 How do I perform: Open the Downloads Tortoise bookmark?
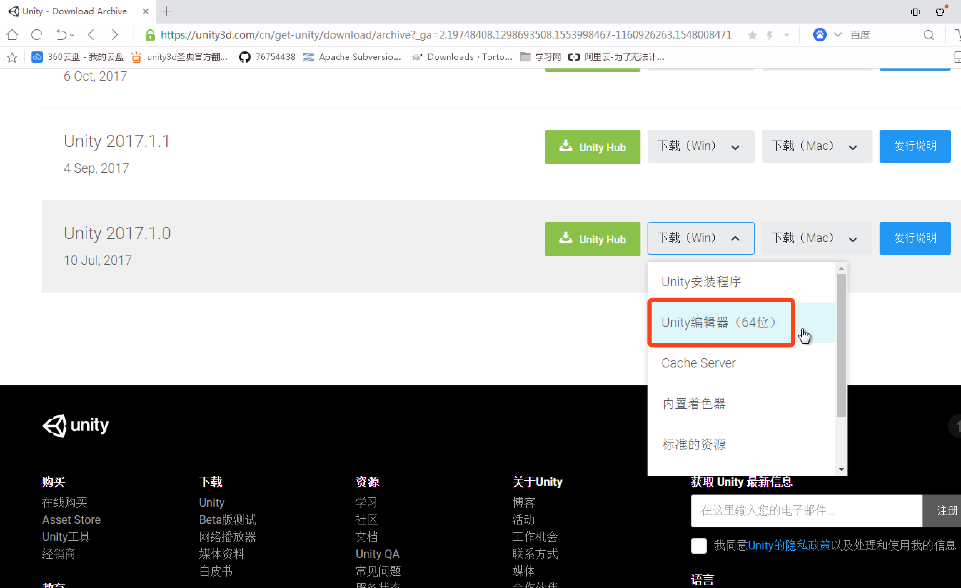462,57
